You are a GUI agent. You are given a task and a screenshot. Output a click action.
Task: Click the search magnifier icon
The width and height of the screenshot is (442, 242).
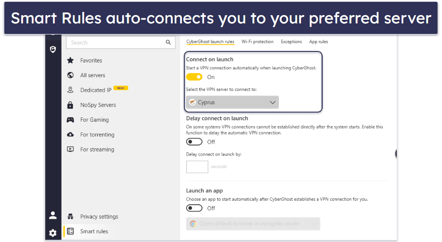click(x=168, y=42)
